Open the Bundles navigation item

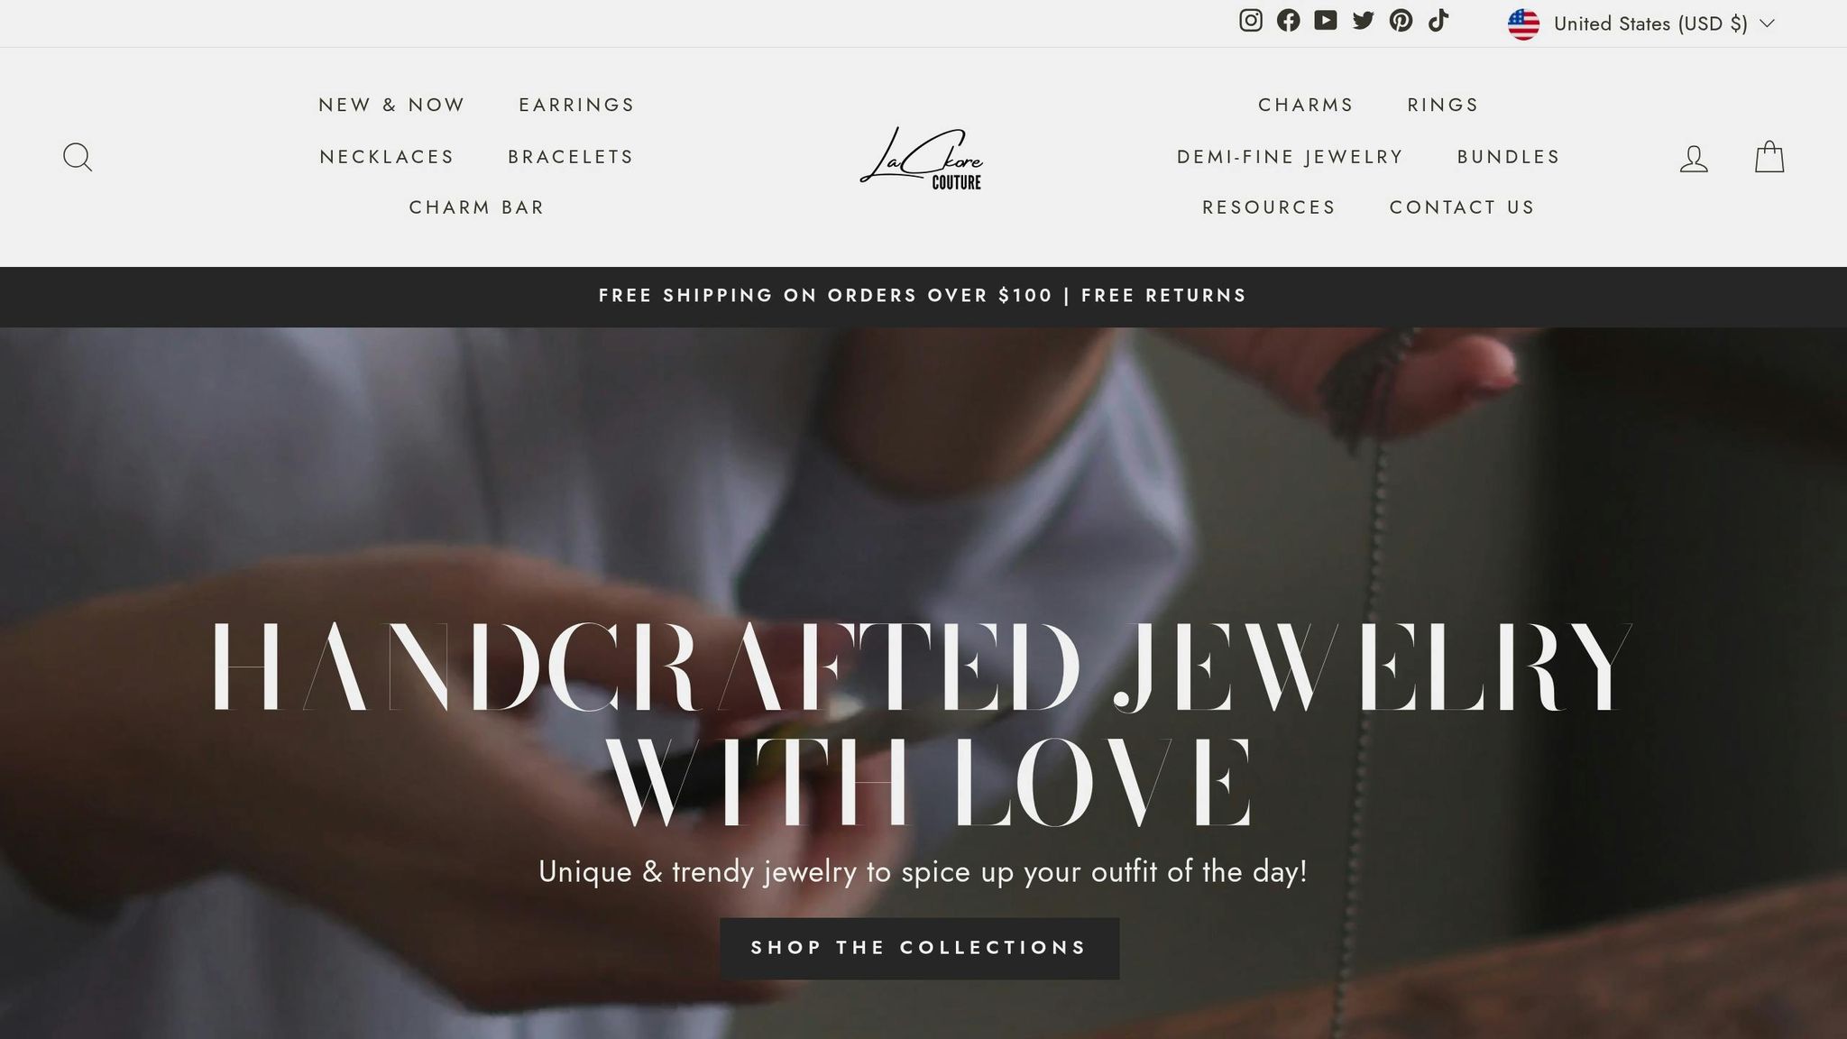click(1508, 157)
